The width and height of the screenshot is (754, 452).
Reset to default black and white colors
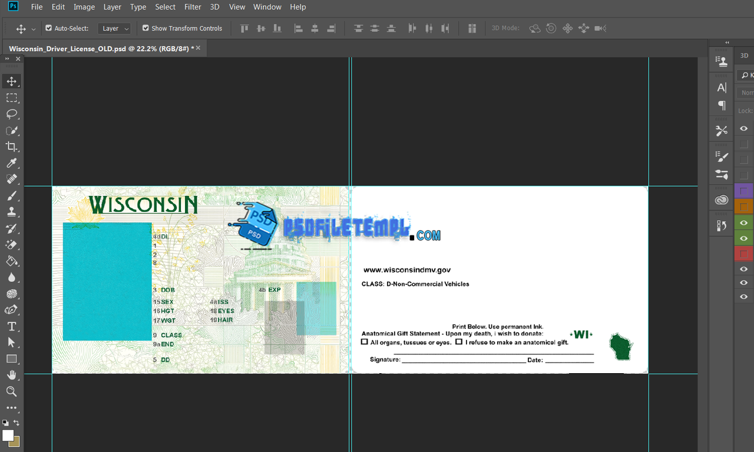[5, 423]
